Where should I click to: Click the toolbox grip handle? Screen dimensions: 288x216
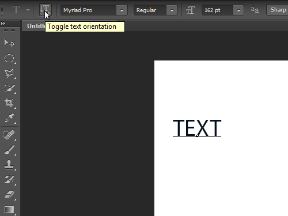(x=9, y=31)
